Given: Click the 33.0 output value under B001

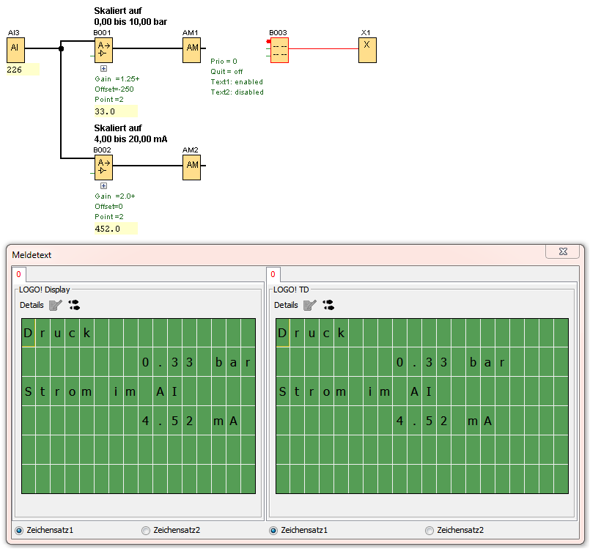Looking at the screenshot, I should (x=115, y=111).
